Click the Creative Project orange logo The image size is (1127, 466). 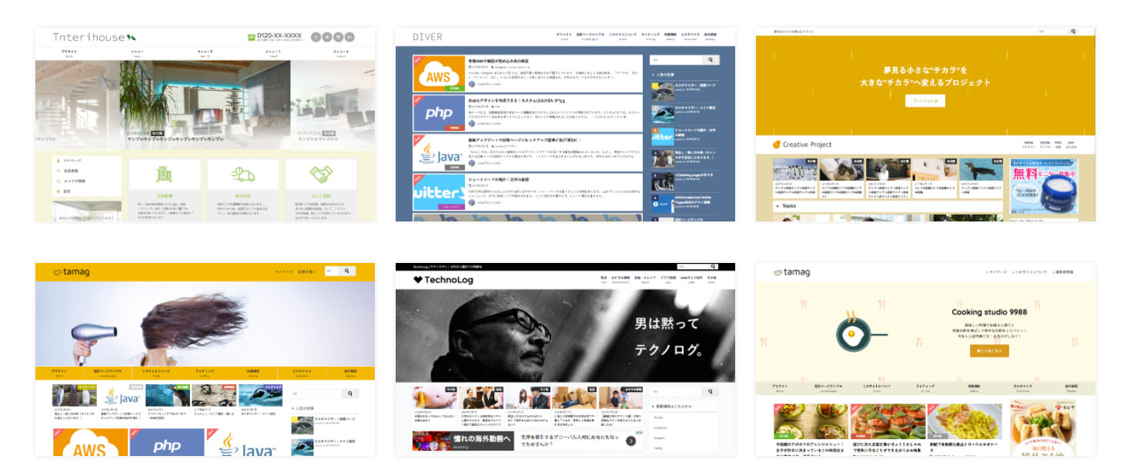click(777, 145)
